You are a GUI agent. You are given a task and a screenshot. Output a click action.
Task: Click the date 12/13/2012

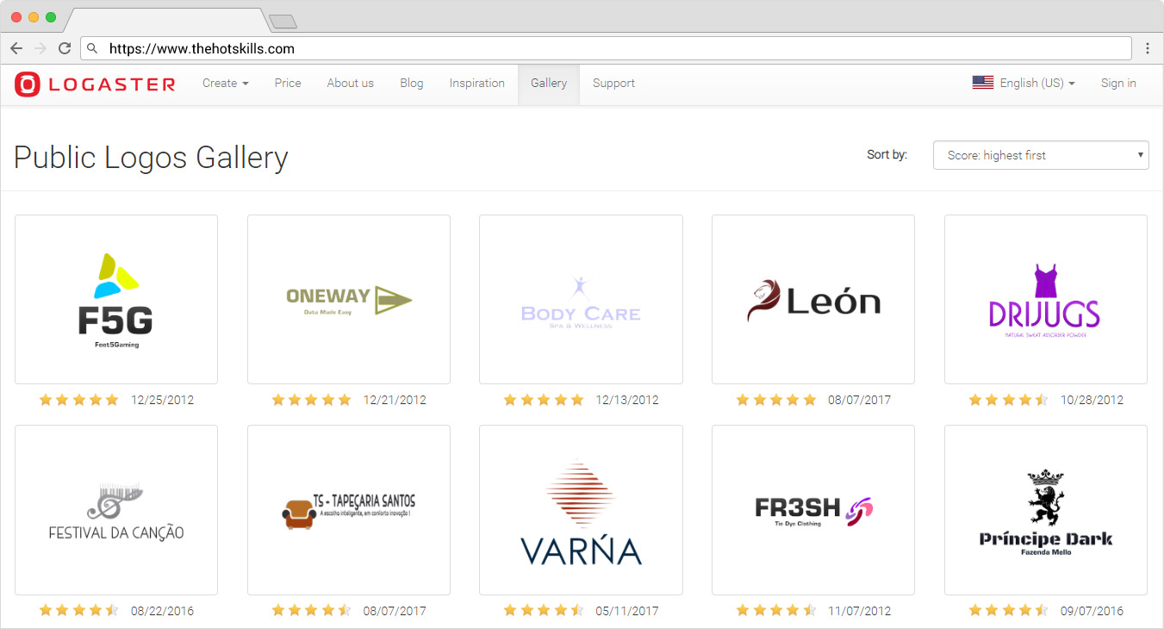pos(627,400)
